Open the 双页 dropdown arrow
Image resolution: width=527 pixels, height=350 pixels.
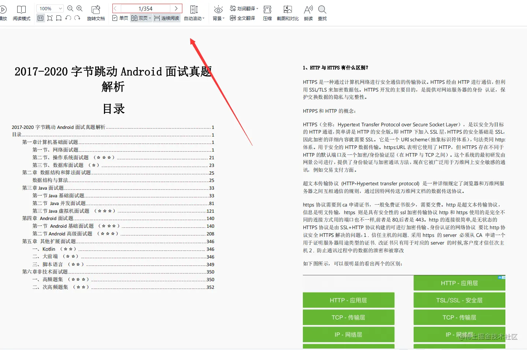point(150,18)
